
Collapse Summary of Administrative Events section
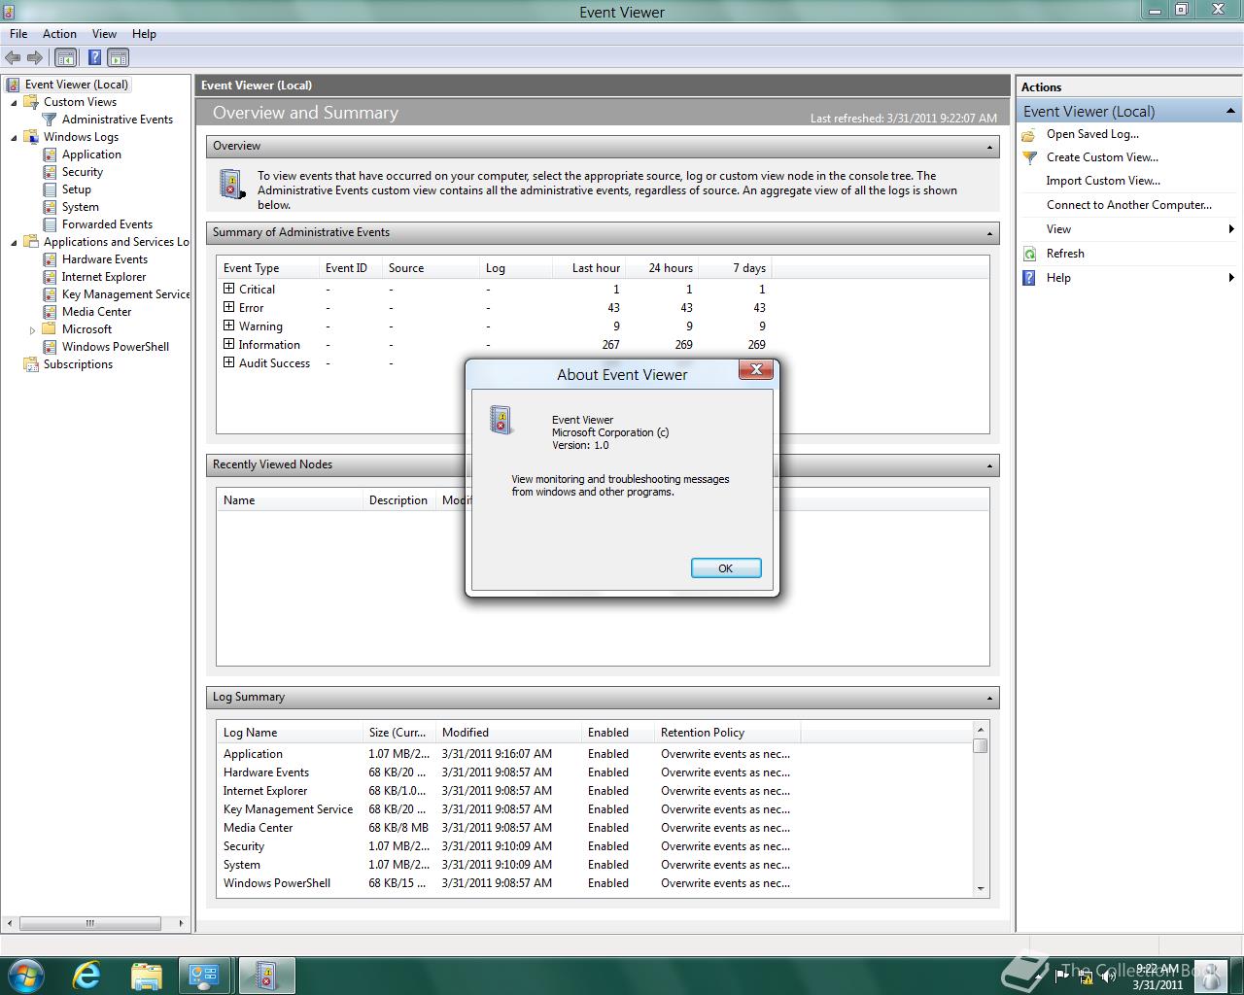tap(989, 233)
